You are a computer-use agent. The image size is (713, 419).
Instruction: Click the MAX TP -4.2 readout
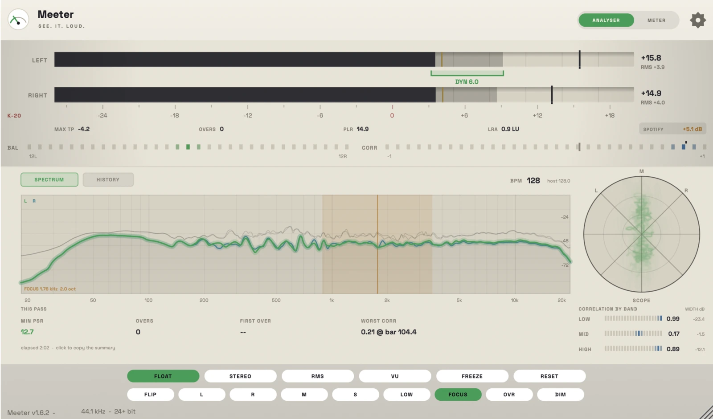[72, 129]
